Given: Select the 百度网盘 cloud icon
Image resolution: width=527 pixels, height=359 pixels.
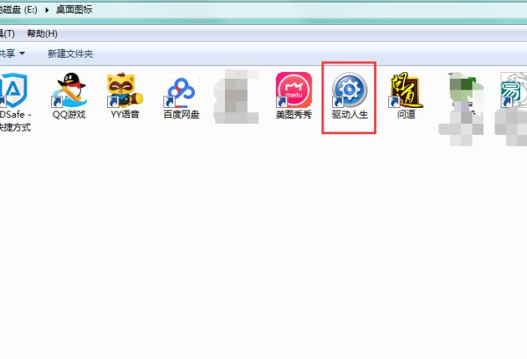Looking at the screenshot, I should [181, 91].
